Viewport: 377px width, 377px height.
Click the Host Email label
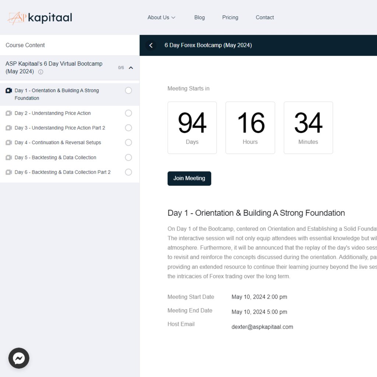(181, 324)
